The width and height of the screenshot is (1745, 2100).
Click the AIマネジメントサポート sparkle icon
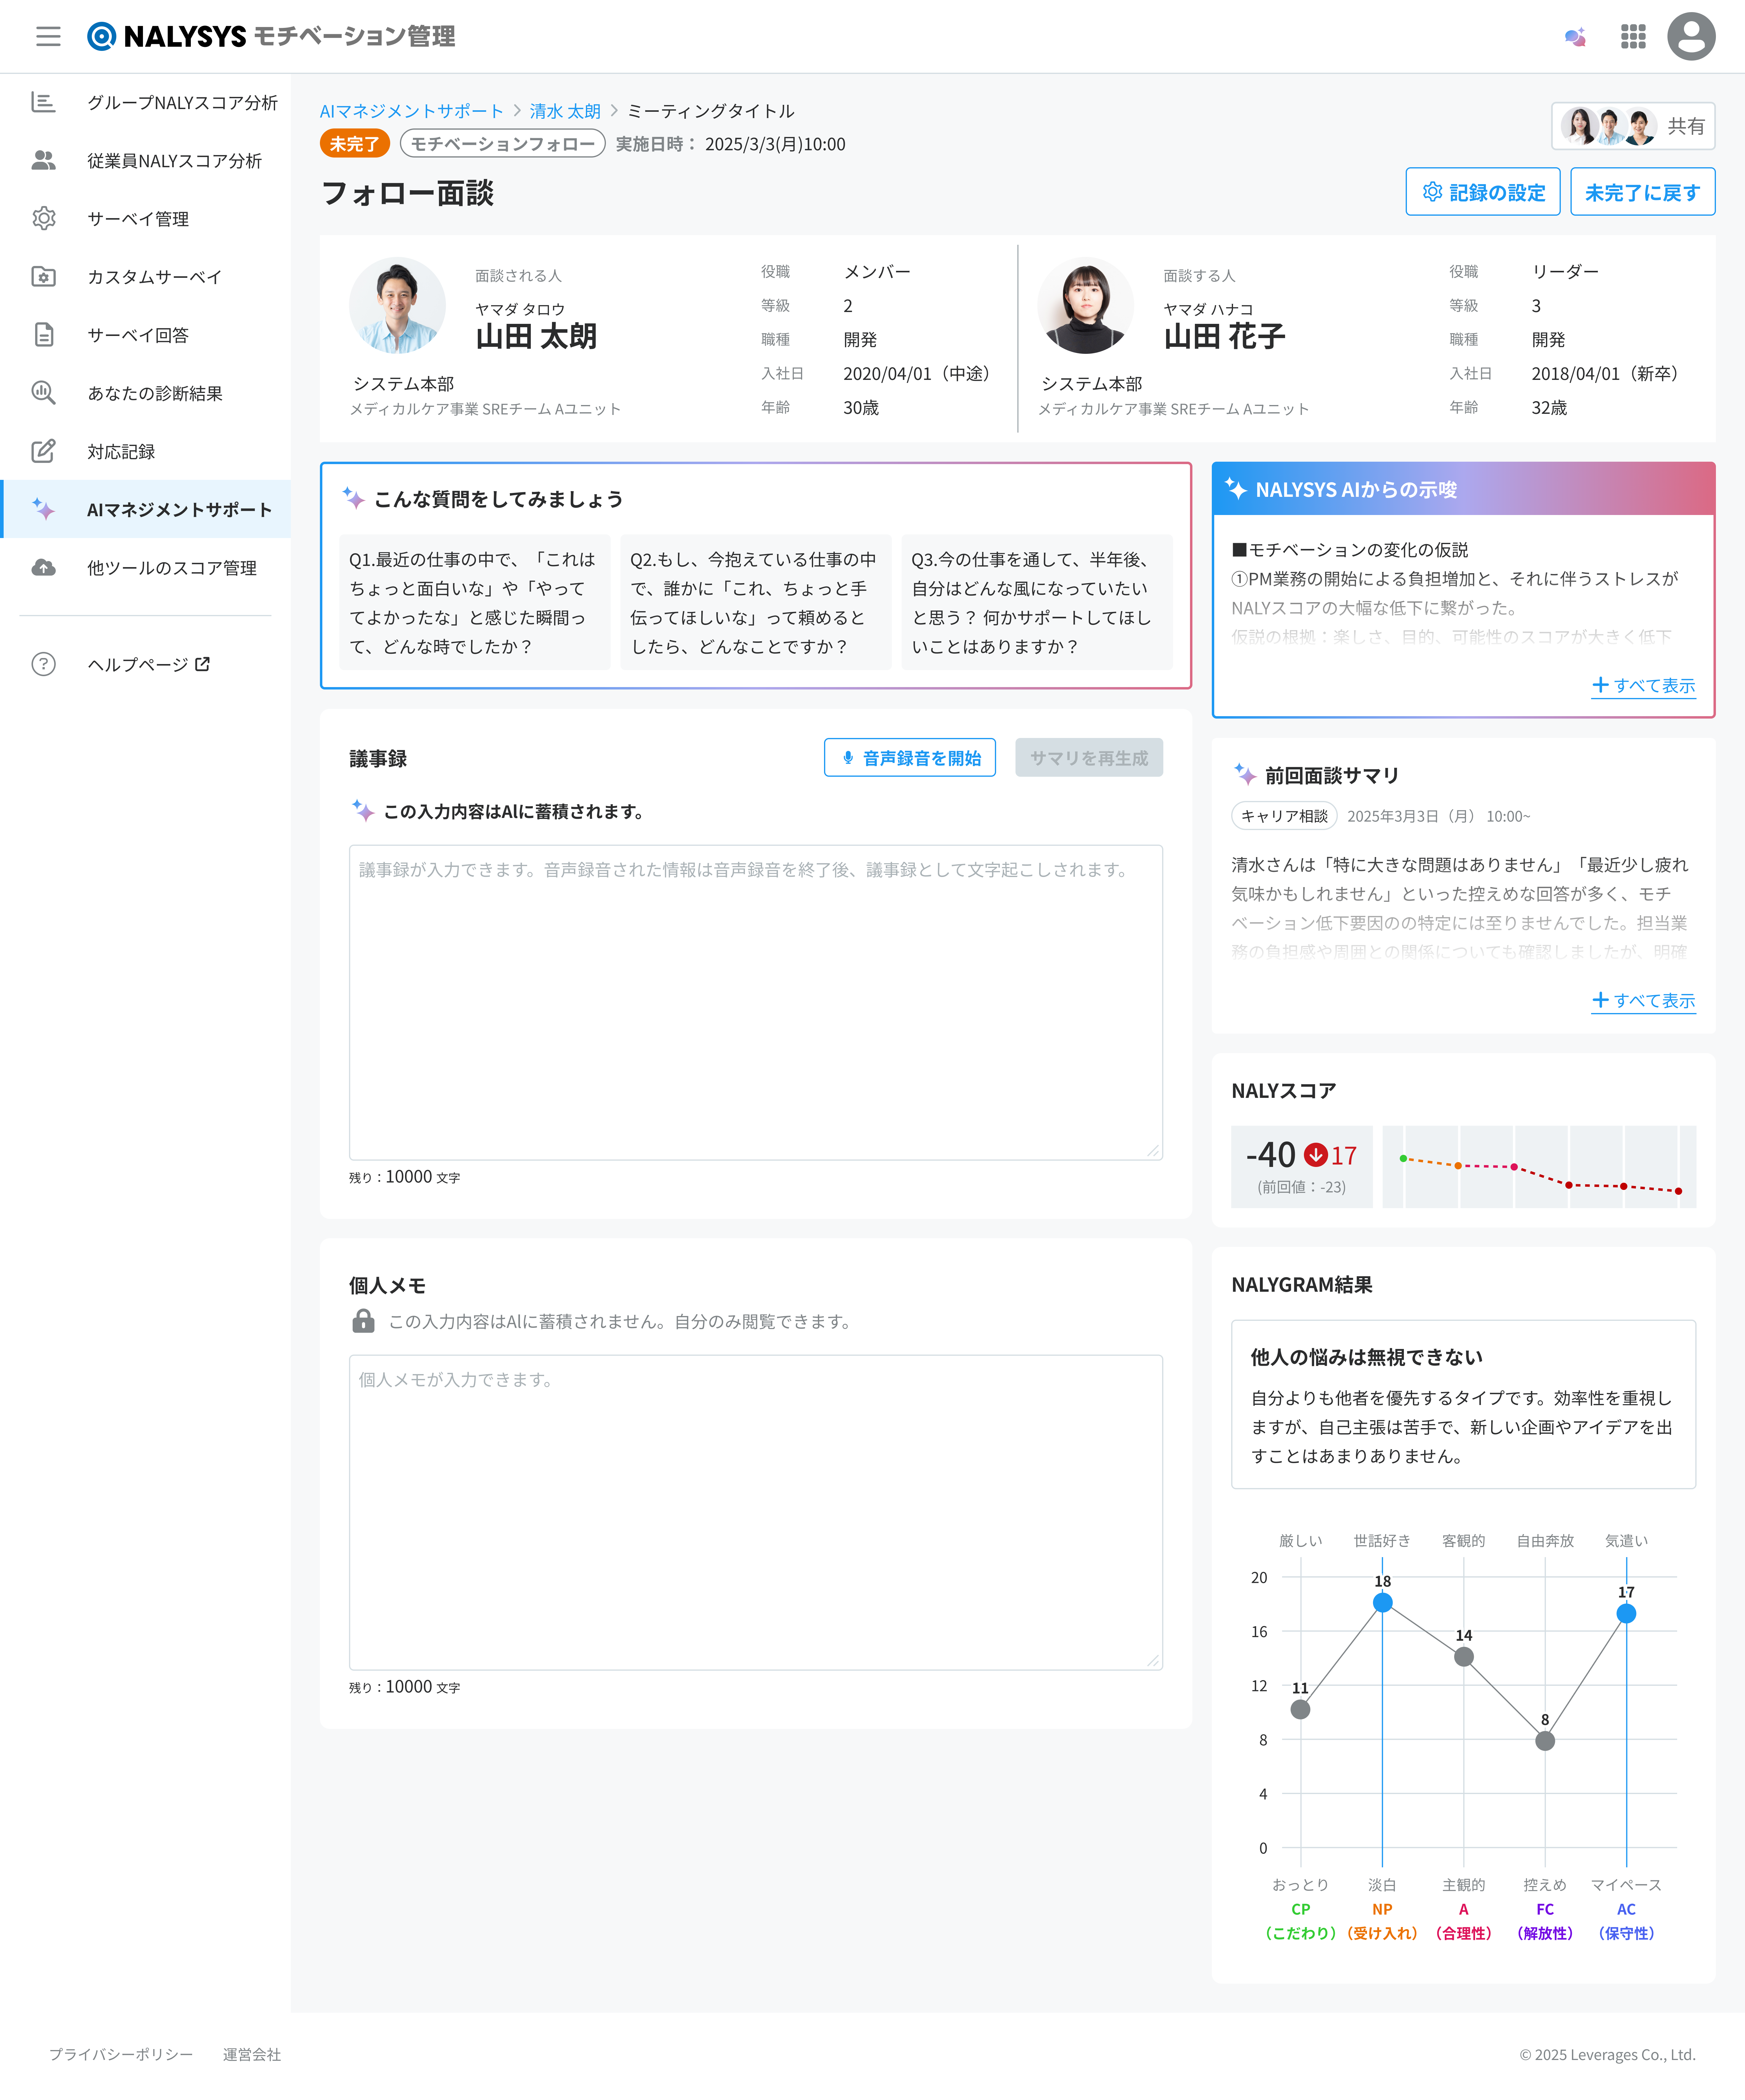[43, 509]
